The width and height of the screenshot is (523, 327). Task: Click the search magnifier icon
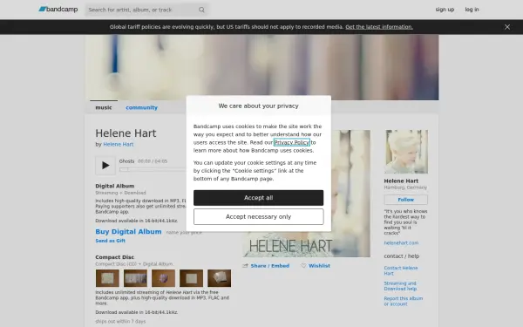(201, 10)
